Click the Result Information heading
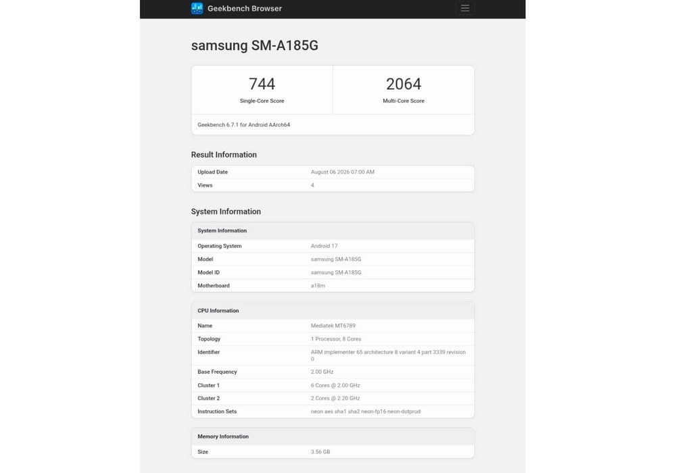This screenshot has height=473, width=676. (224, 155)
